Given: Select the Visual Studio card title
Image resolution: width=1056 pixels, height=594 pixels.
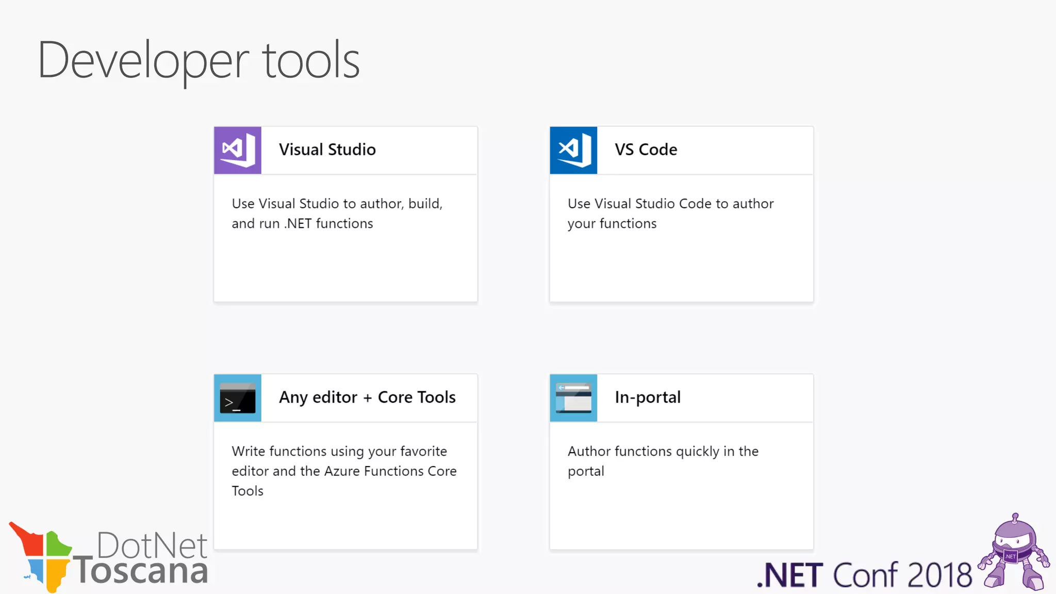Looking at the screenshot, I should tap(327, 150).
